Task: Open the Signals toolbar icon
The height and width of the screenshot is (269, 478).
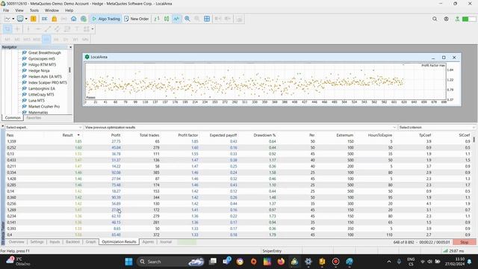Action: 63,19
